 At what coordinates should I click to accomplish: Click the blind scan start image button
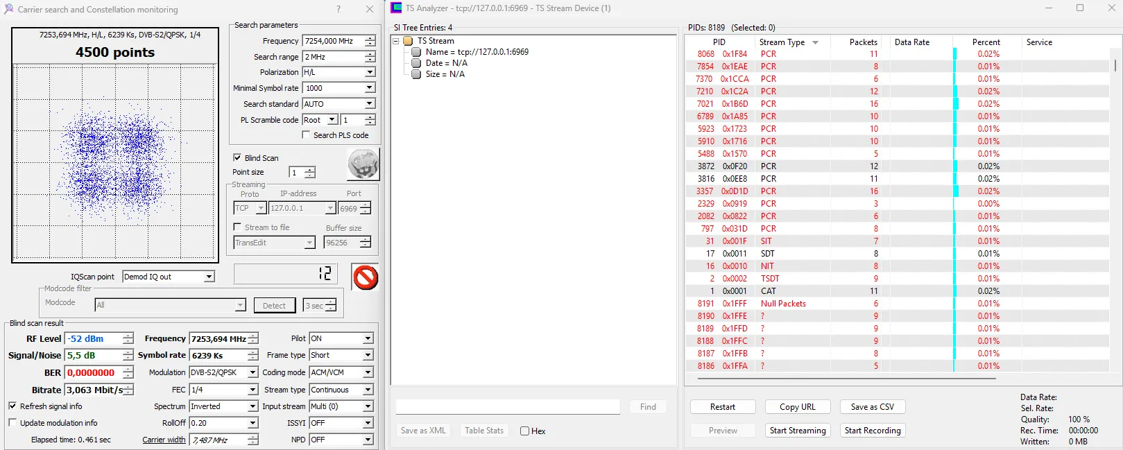[363, 164]
